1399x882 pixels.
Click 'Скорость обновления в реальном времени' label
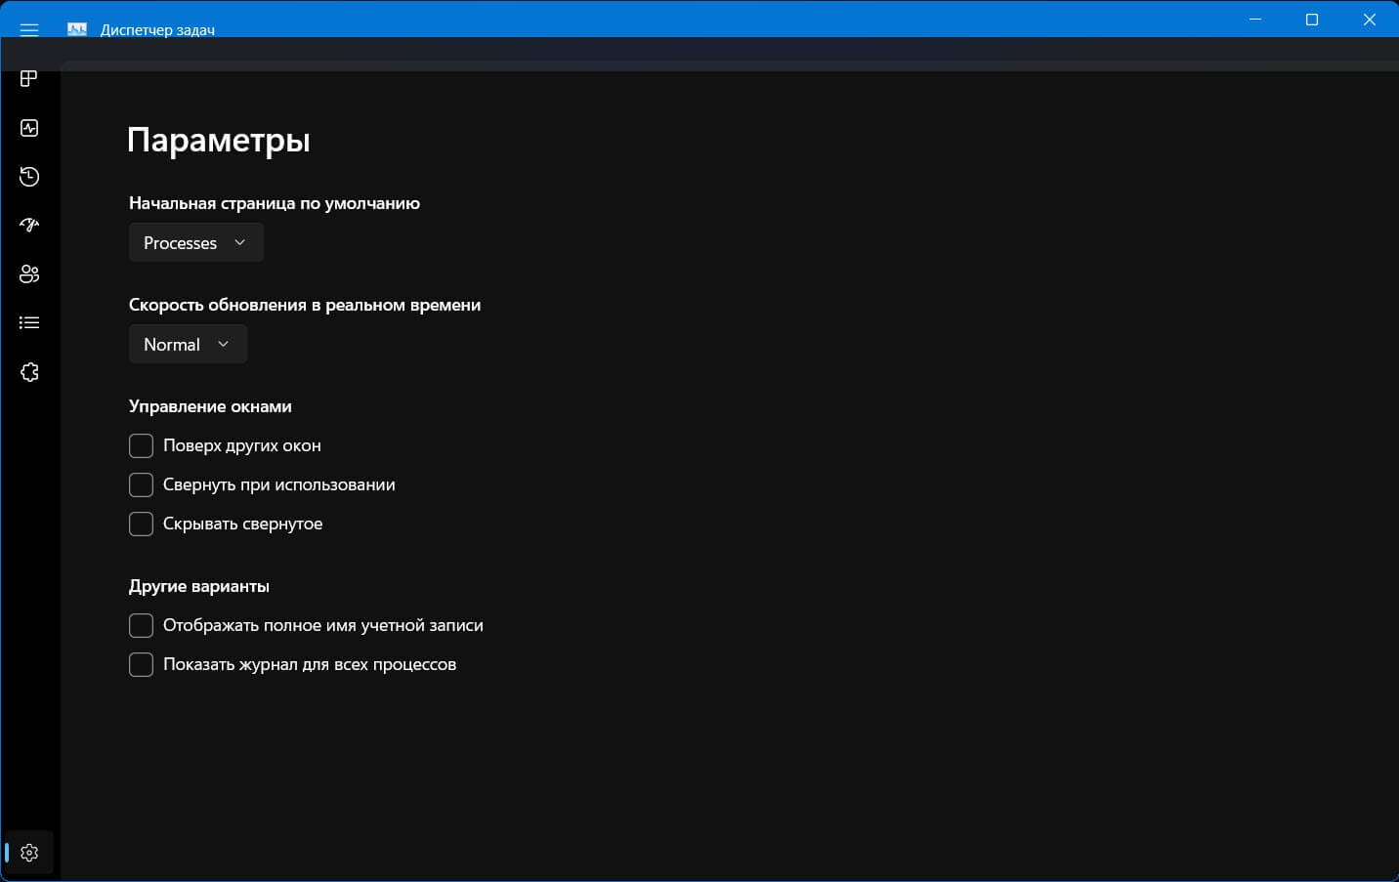305,305
